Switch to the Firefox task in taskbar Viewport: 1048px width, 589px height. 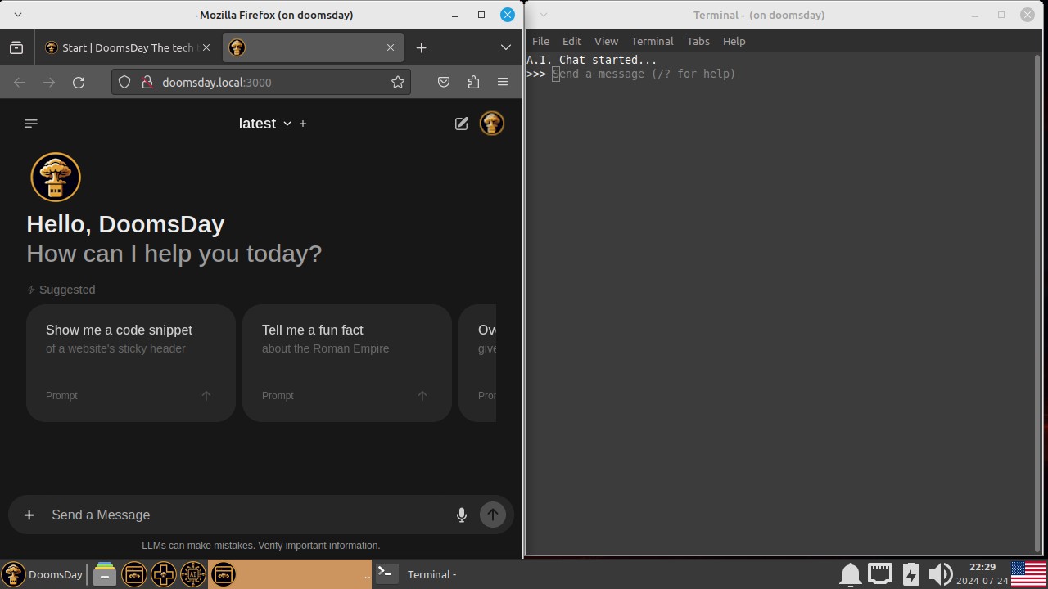pyautogui.click(x=290, y=574)
